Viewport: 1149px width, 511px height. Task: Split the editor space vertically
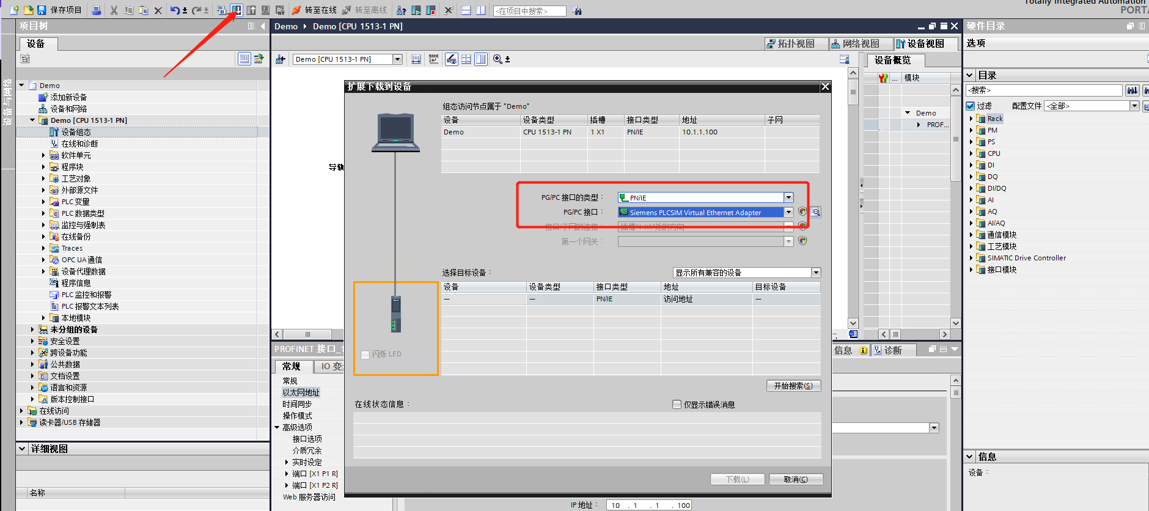coord(481,10)
